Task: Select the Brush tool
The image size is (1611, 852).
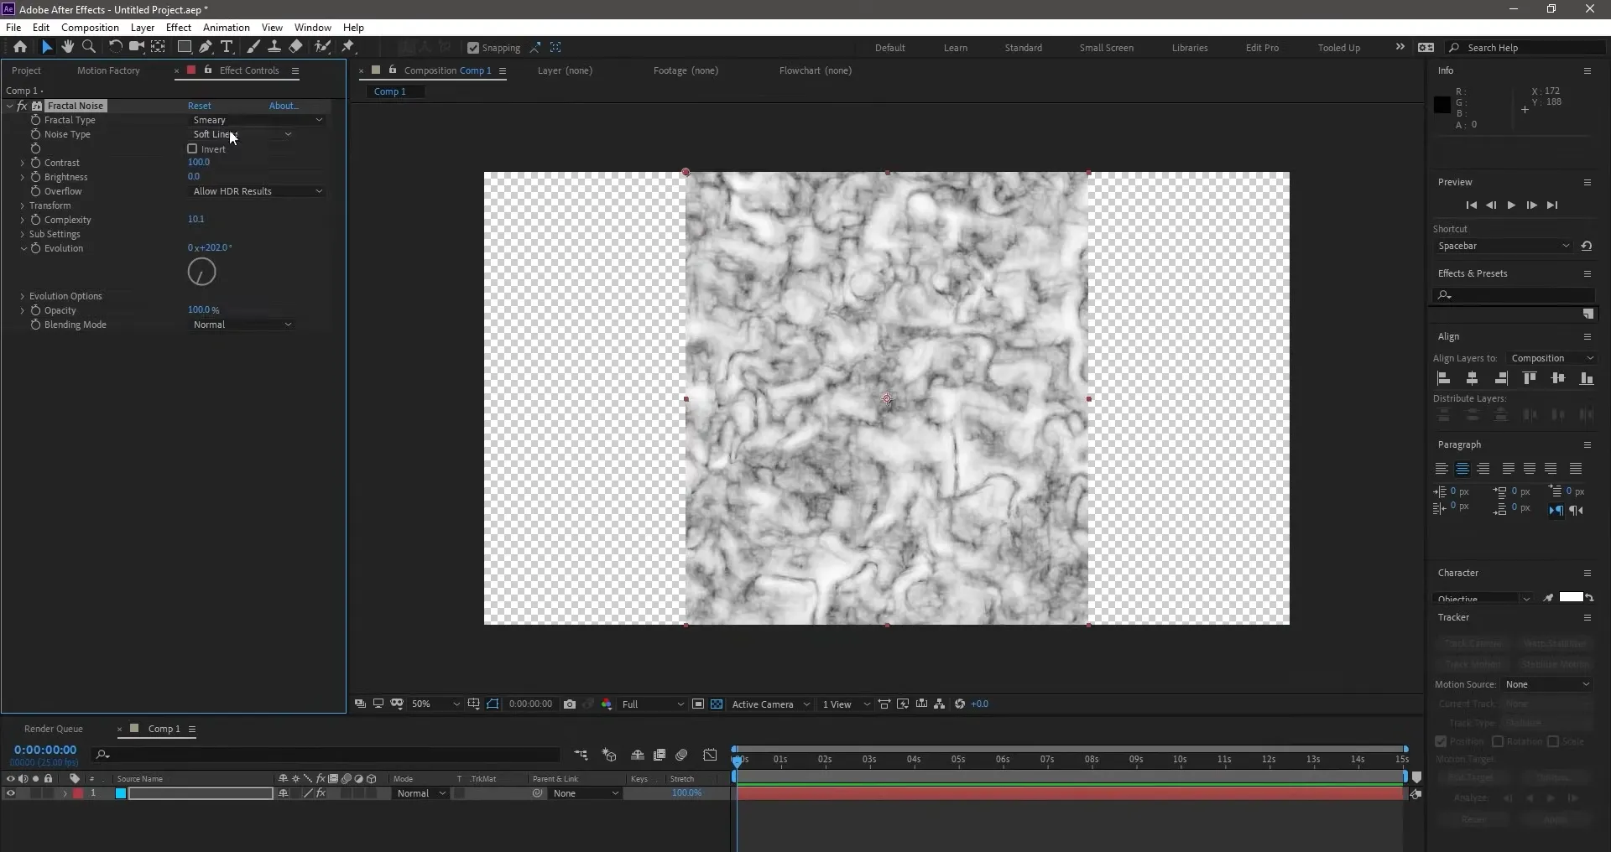Action: pos(253,47)
